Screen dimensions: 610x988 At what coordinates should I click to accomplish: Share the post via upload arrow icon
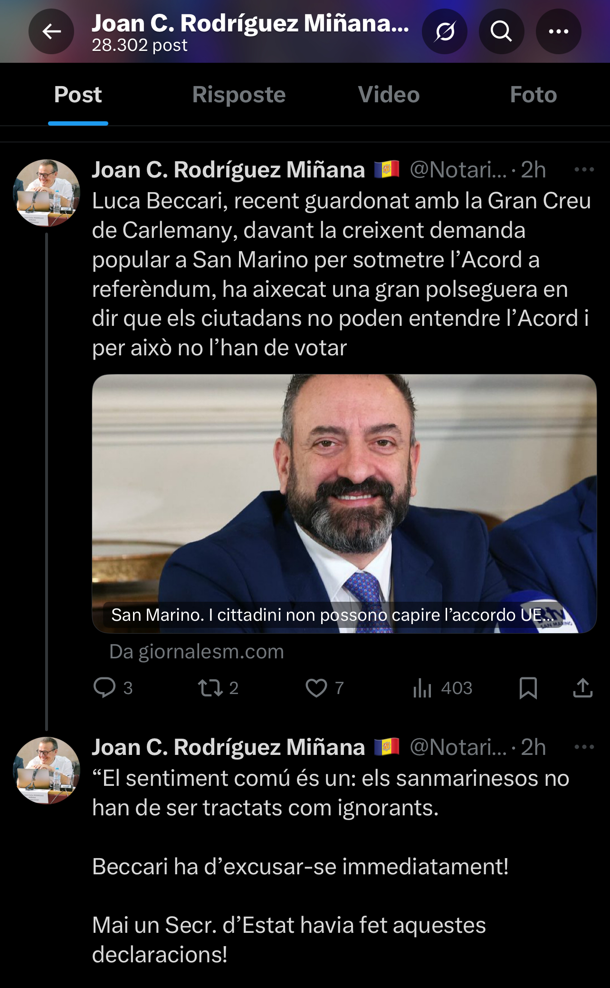tap(583, 688)
